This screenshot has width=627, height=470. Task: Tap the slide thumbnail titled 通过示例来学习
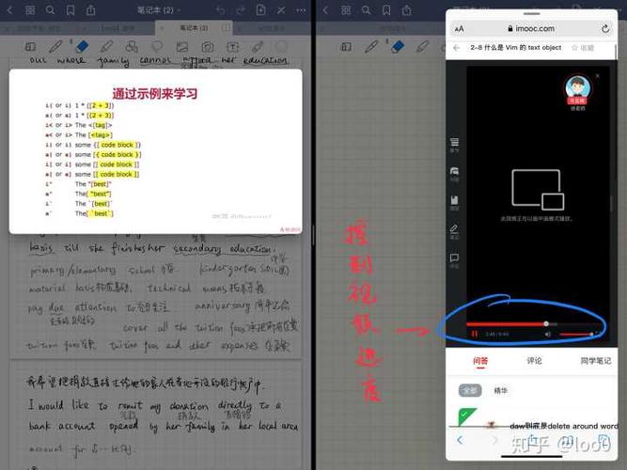click(155, 151)
